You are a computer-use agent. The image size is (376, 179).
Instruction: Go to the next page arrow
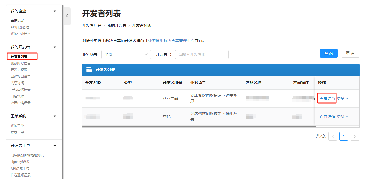tap(355, 136)
